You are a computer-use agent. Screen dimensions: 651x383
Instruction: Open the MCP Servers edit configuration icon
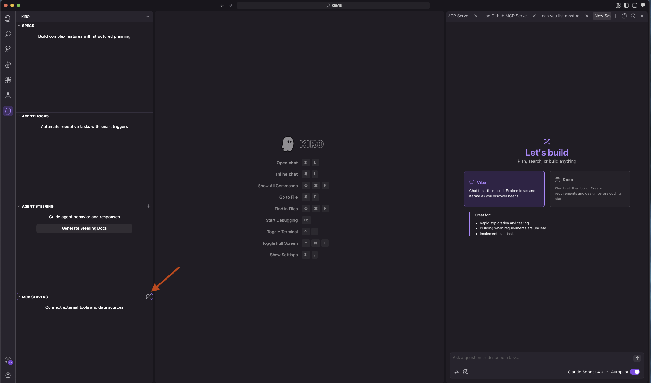[x=149, y=297]
